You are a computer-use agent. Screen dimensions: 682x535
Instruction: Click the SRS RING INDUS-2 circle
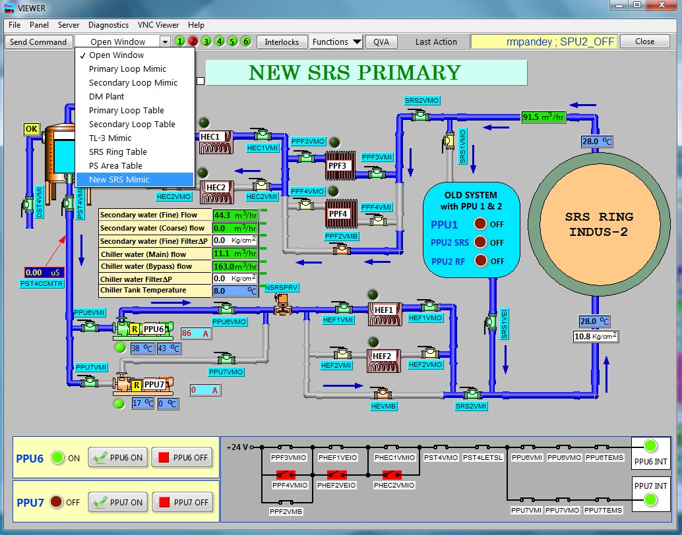click(x=599, y=225)
